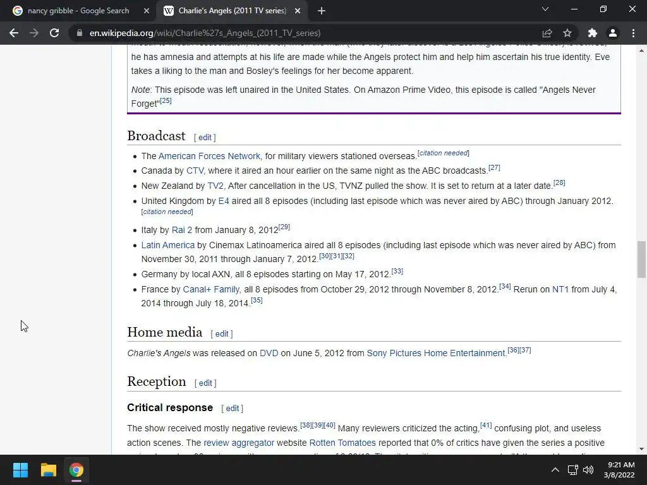Switch to nancy gribble Google Search tab

coord(78,11)
